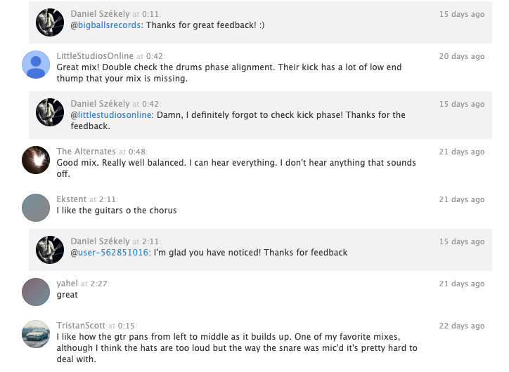Jump to 0:15 timestamp on TristanScott comment
This screenshot has width=509, height=372.
coord(127,326)
